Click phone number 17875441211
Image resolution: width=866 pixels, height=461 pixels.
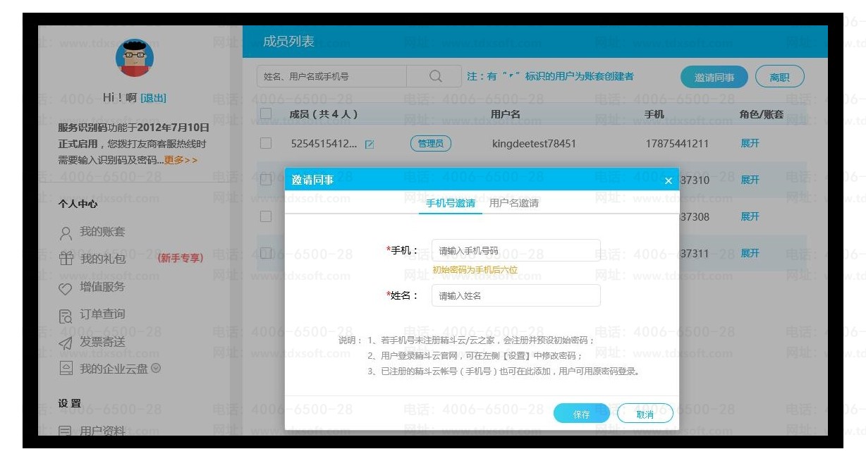pos(678,144)
